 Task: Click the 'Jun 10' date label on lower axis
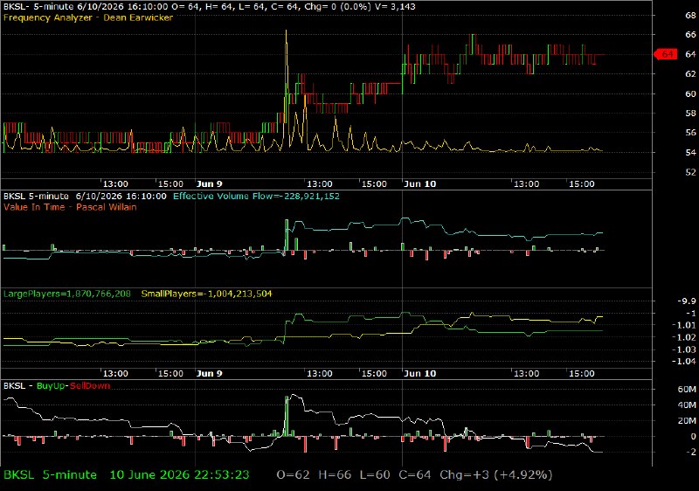(x=419, y=373)
